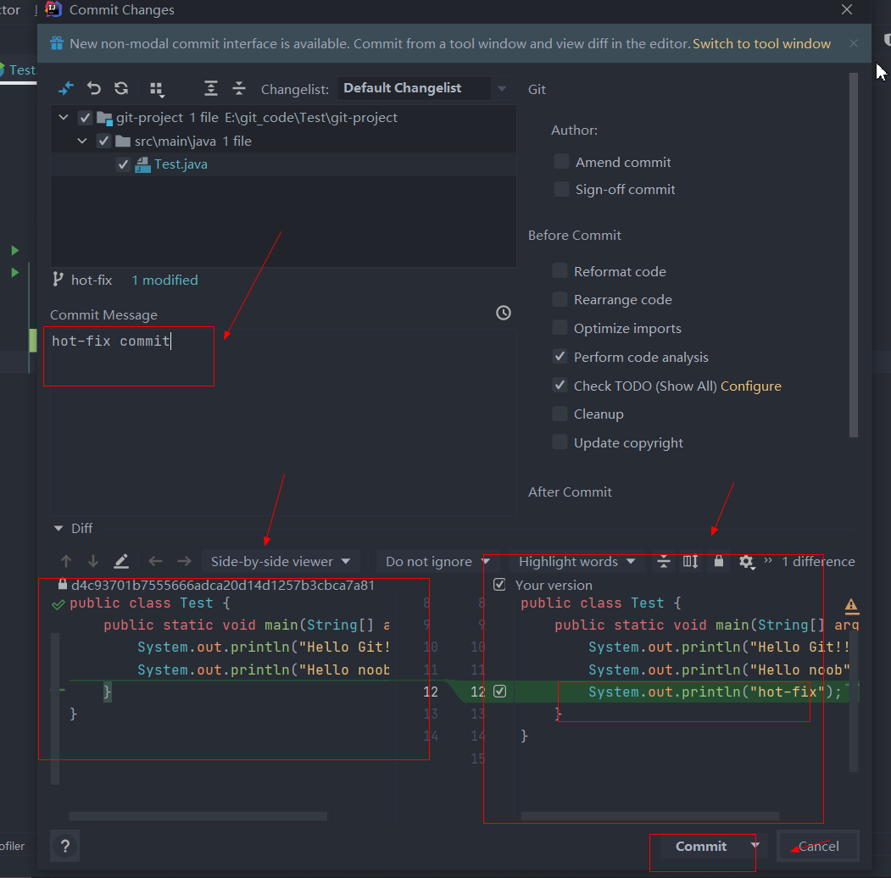Click the hot-fix branch icon
Screen dimensions: 891x878
(x=58, y=280)
